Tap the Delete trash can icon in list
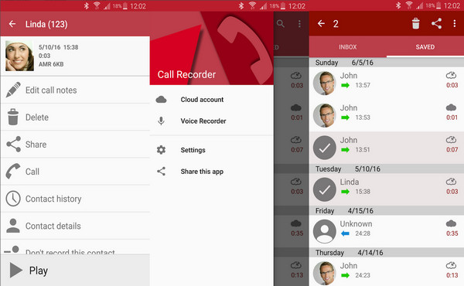464x286 pixels. tap(13, 117)
